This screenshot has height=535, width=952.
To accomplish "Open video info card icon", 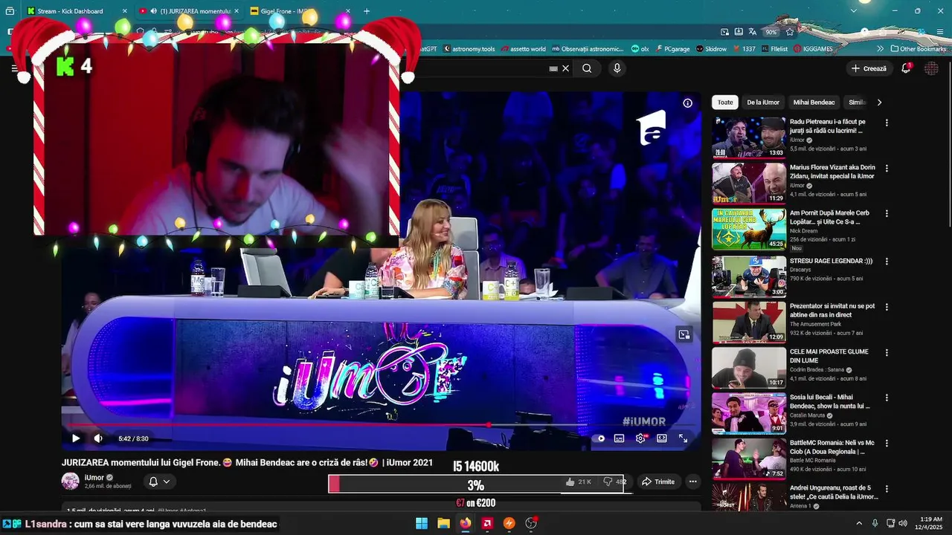I will coord(688,103).
